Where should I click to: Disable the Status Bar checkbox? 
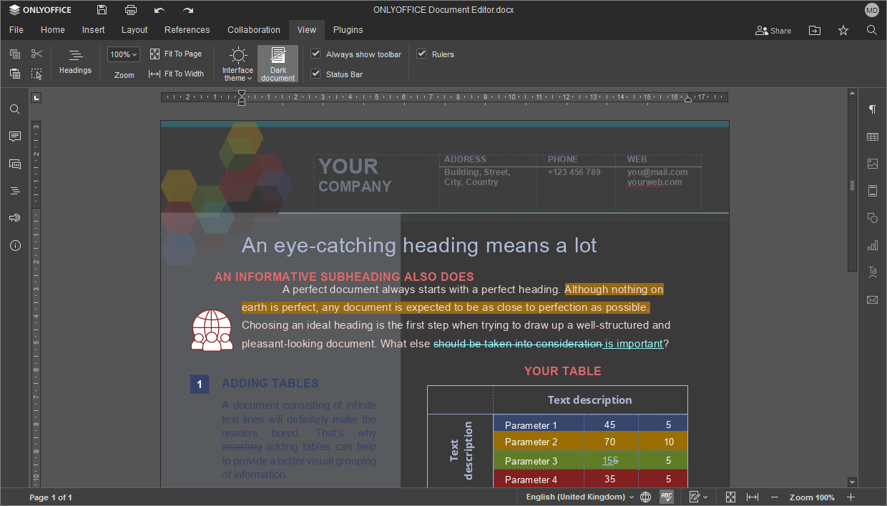point(315,74)
